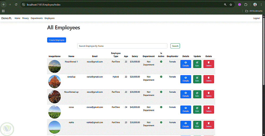This screenshot has width=265, height=136.
Task: Open the All Bookmarks folder
Action: (x=254, y=11)
